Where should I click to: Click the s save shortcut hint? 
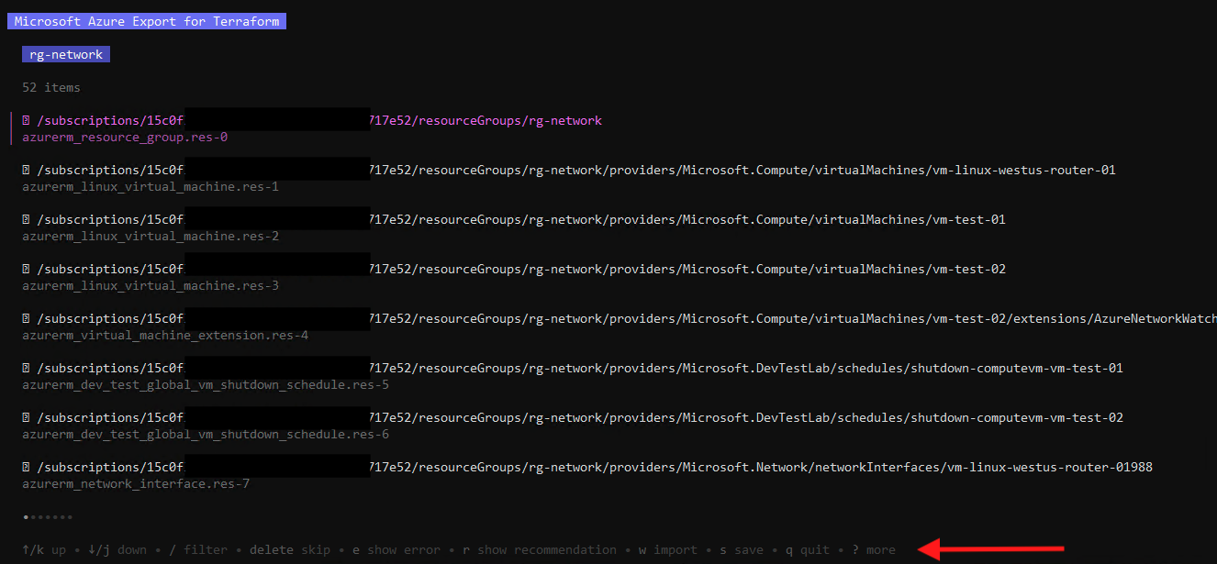click(x=742, y=550)
